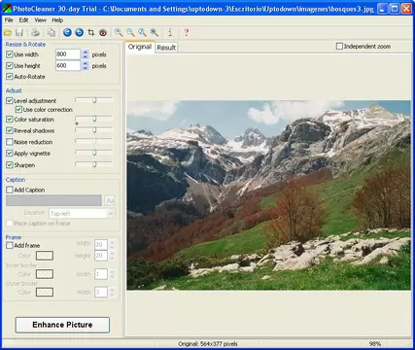Click the first magnifier zoom icon
Screen dimensions: 415x350
(x=119, y=32)
